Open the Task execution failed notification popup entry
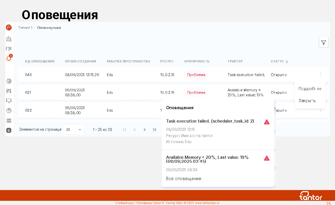Screen dimensions: 335x205 coord(210,121)
